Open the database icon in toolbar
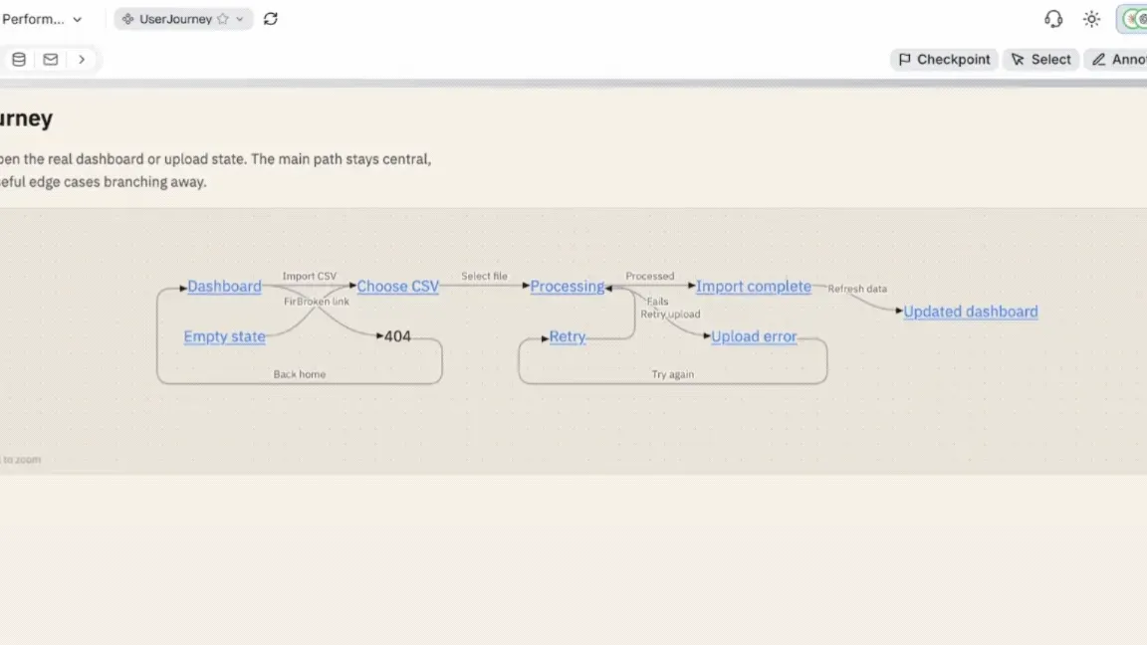1147x645 pixels. 19,60
